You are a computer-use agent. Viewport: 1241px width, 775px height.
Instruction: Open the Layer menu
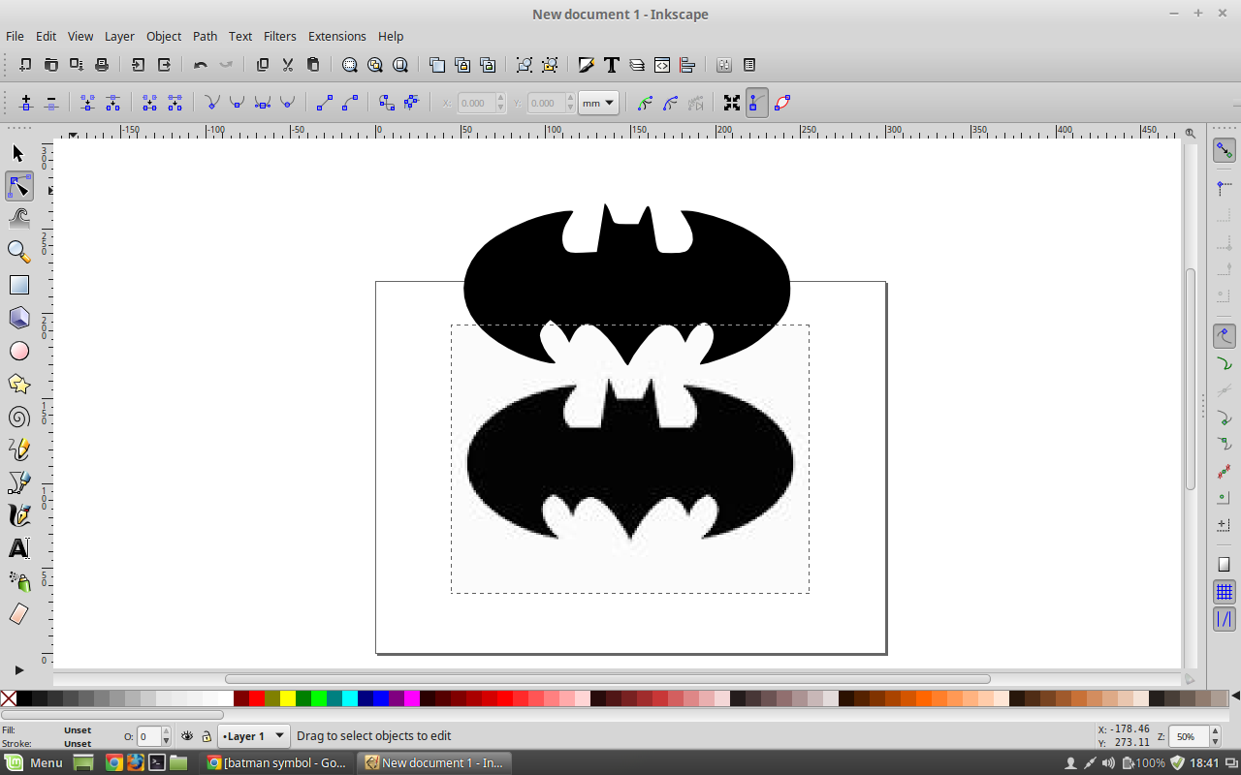pos(119,36)
